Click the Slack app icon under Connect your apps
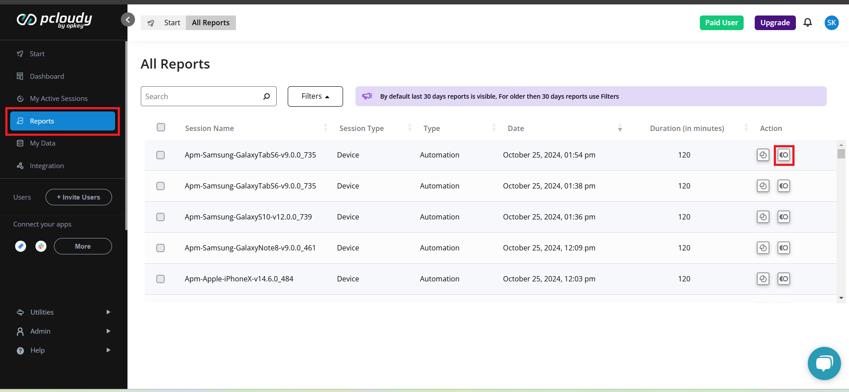The image size is (849, 392). click(41, 246)
